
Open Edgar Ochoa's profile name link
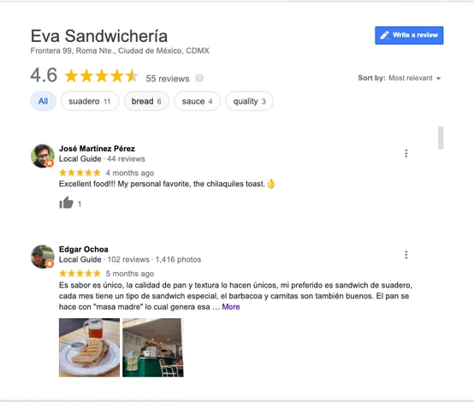click(84, 249)
